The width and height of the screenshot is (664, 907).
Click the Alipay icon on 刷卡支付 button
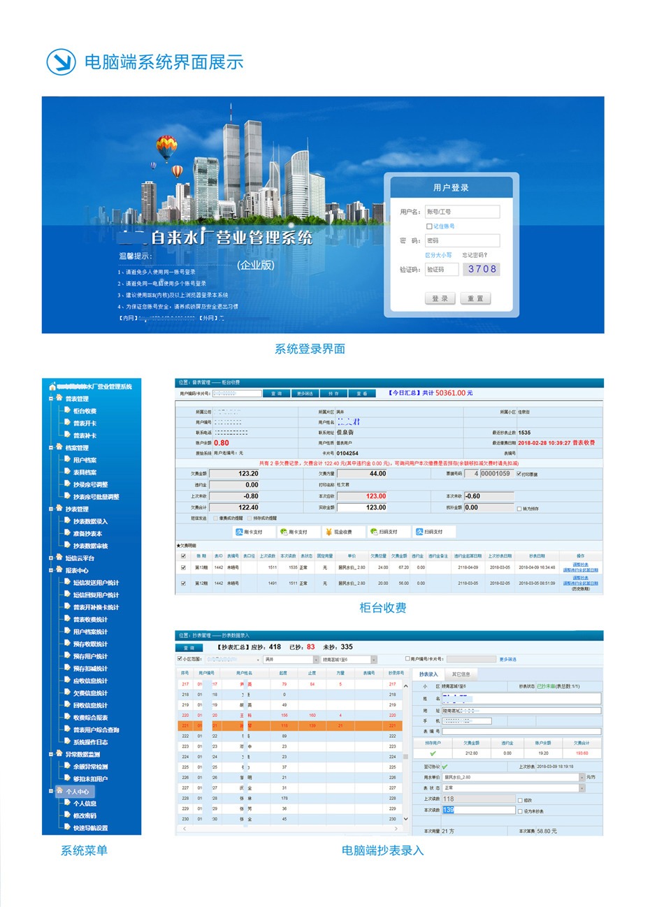pyautogui.click(x=239, y=532)
